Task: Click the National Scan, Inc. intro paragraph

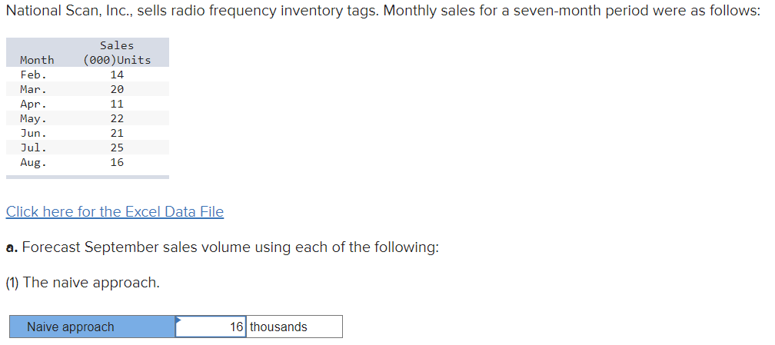Action: pyautogui.click(x=383, y=11)
